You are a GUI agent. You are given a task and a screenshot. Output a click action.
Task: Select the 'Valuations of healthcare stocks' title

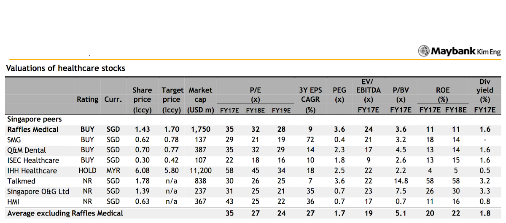click(x=65, y=68)
